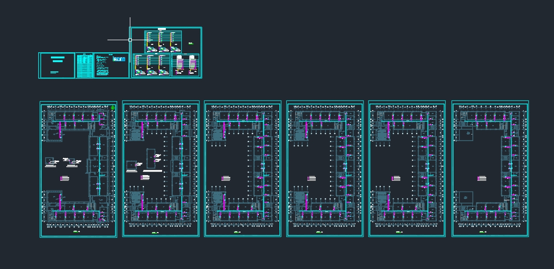554x269 pixels.
Task: Select the fifth floor plan sheet
Action: (x=407, y=169)
